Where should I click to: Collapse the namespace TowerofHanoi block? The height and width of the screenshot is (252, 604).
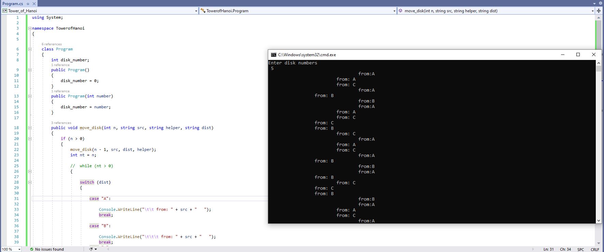click(30, 28)
